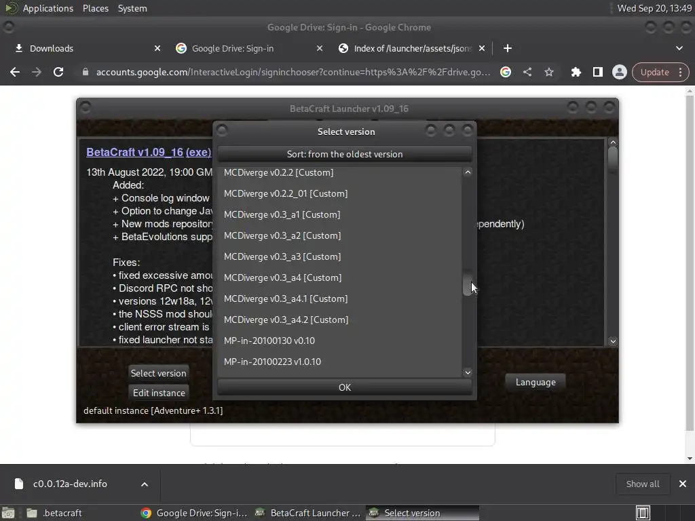This screenshot has height=521, width=695.
Task: Select MCDiverge v0.3_a2 [Custom]
Action: pos(339,235)
